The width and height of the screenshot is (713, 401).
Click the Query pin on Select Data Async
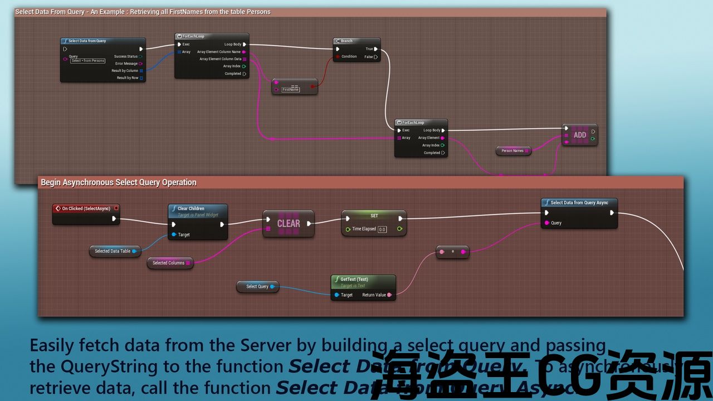[x=546, y=223]
